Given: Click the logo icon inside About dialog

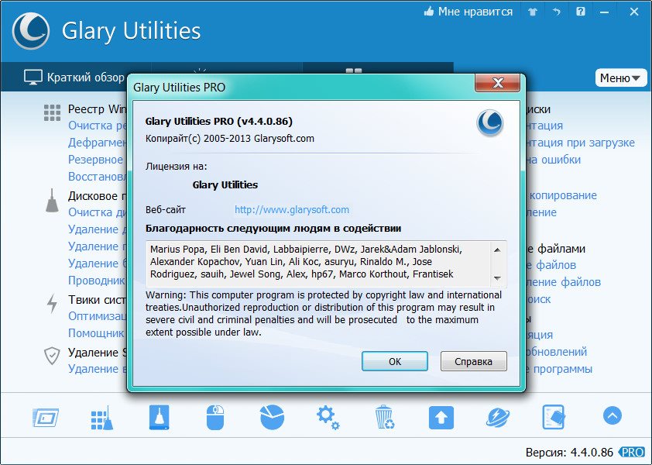Looking at the screenshot, I should 490,123.
